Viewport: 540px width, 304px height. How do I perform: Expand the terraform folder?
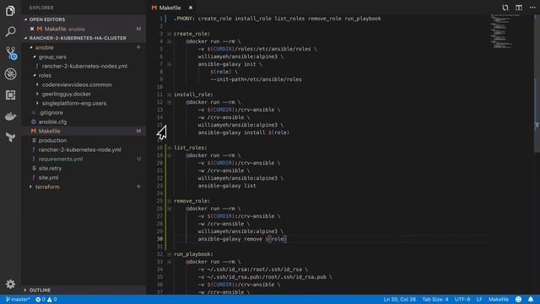(x=31, y=187)
